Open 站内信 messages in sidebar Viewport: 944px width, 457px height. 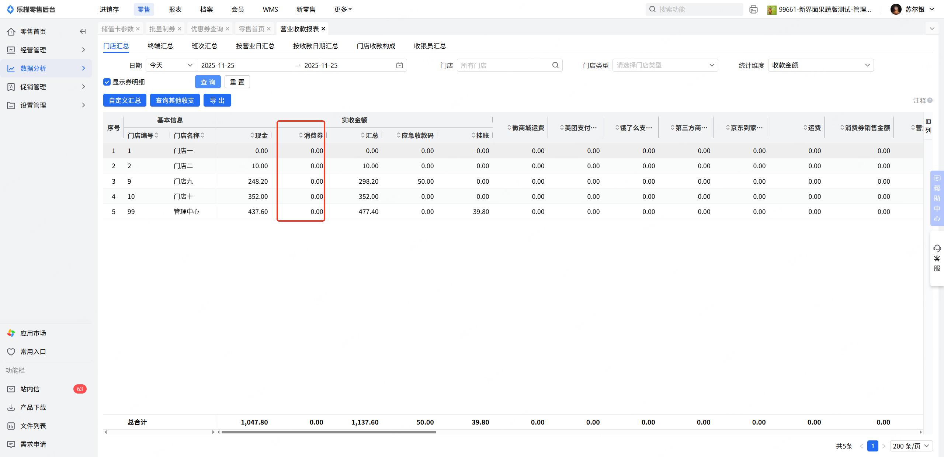click(x=30, y=389)
